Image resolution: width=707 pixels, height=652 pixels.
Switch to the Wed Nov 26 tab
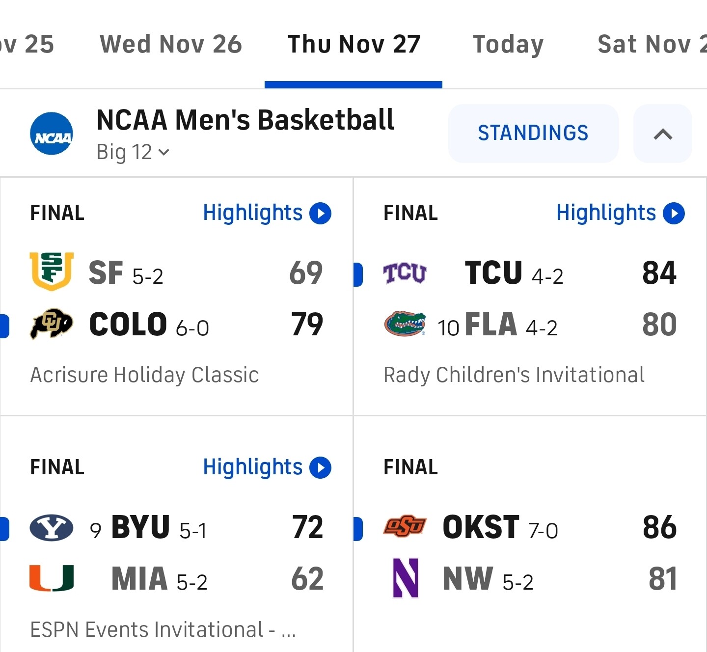[x=171, y=44]
